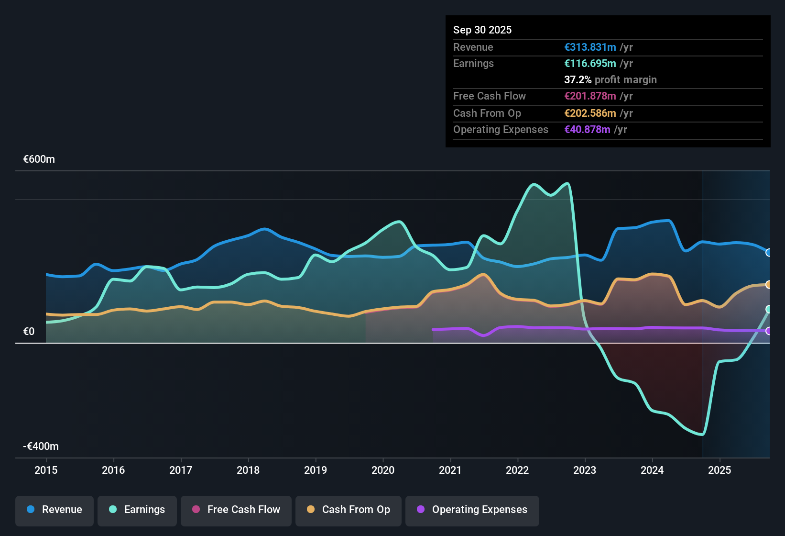This screenshot has width=785, height=536.
Task: Click the pink Free Cash Flow legend dot
Action: pyautogui.click(x=196, y=510)
